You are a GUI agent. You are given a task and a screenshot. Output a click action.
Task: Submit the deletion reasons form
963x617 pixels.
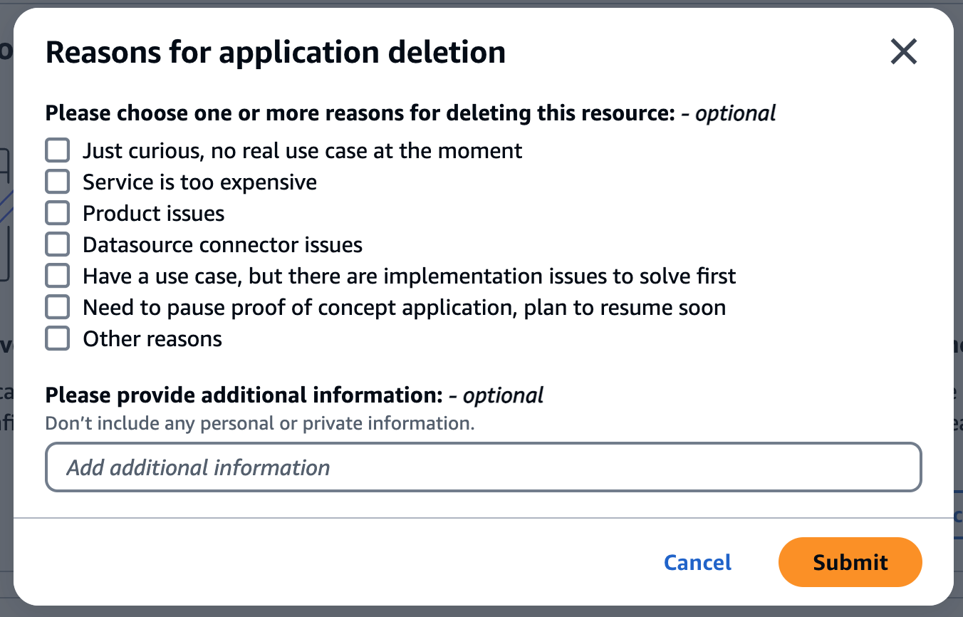[x=850, y=562]
